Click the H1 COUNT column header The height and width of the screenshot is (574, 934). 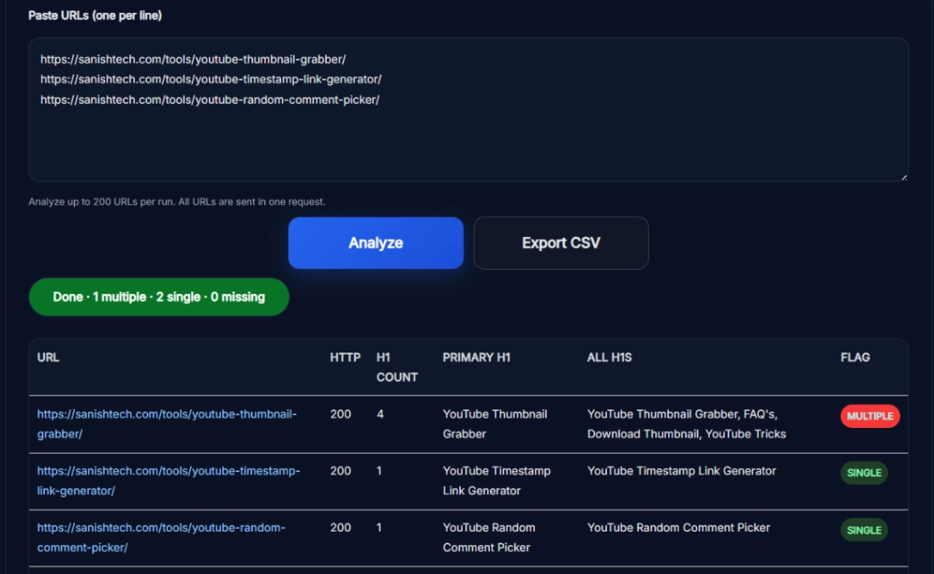[397, 367]
